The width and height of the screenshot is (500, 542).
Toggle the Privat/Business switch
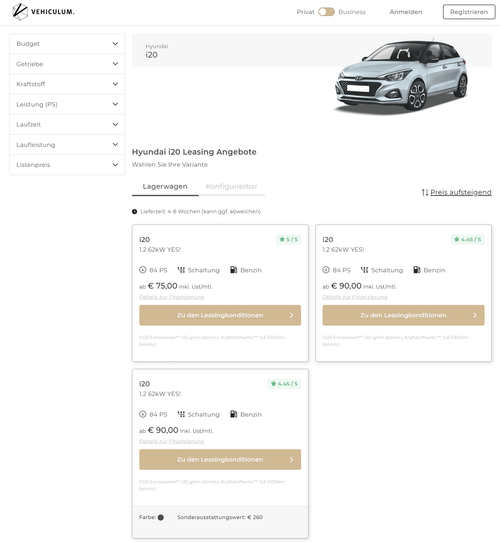pyautogui.click(x=327, y=12)
